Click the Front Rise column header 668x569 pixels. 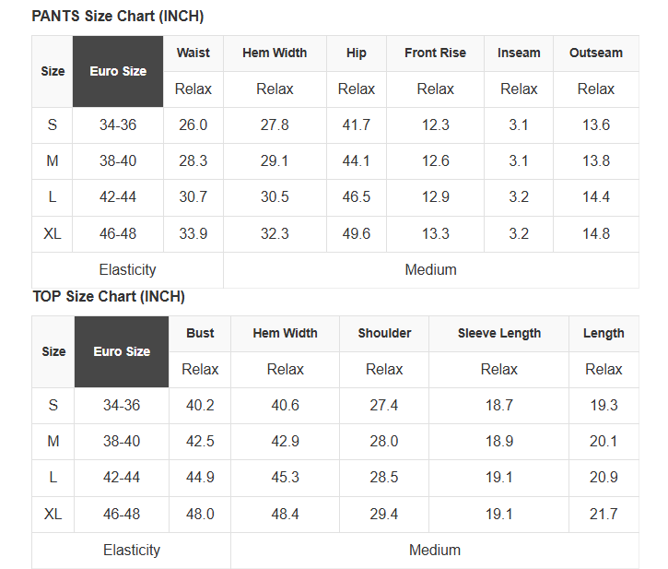coord(435,53)
